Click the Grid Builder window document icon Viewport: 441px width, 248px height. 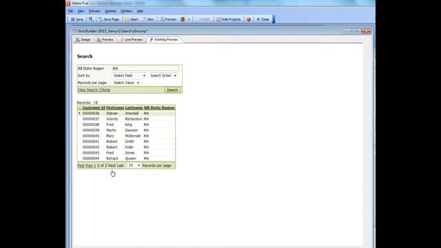[x=75, y=31]
